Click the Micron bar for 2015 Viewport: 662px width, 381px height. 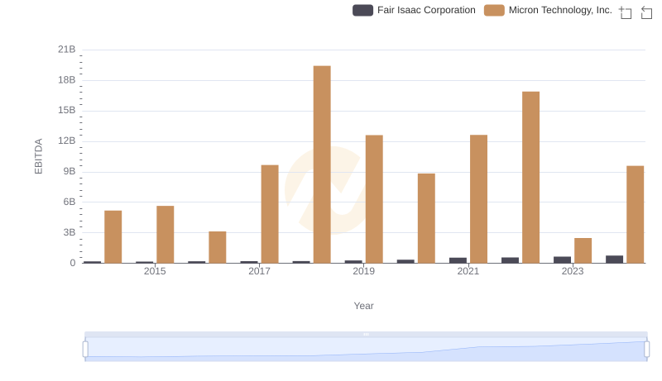165,235
